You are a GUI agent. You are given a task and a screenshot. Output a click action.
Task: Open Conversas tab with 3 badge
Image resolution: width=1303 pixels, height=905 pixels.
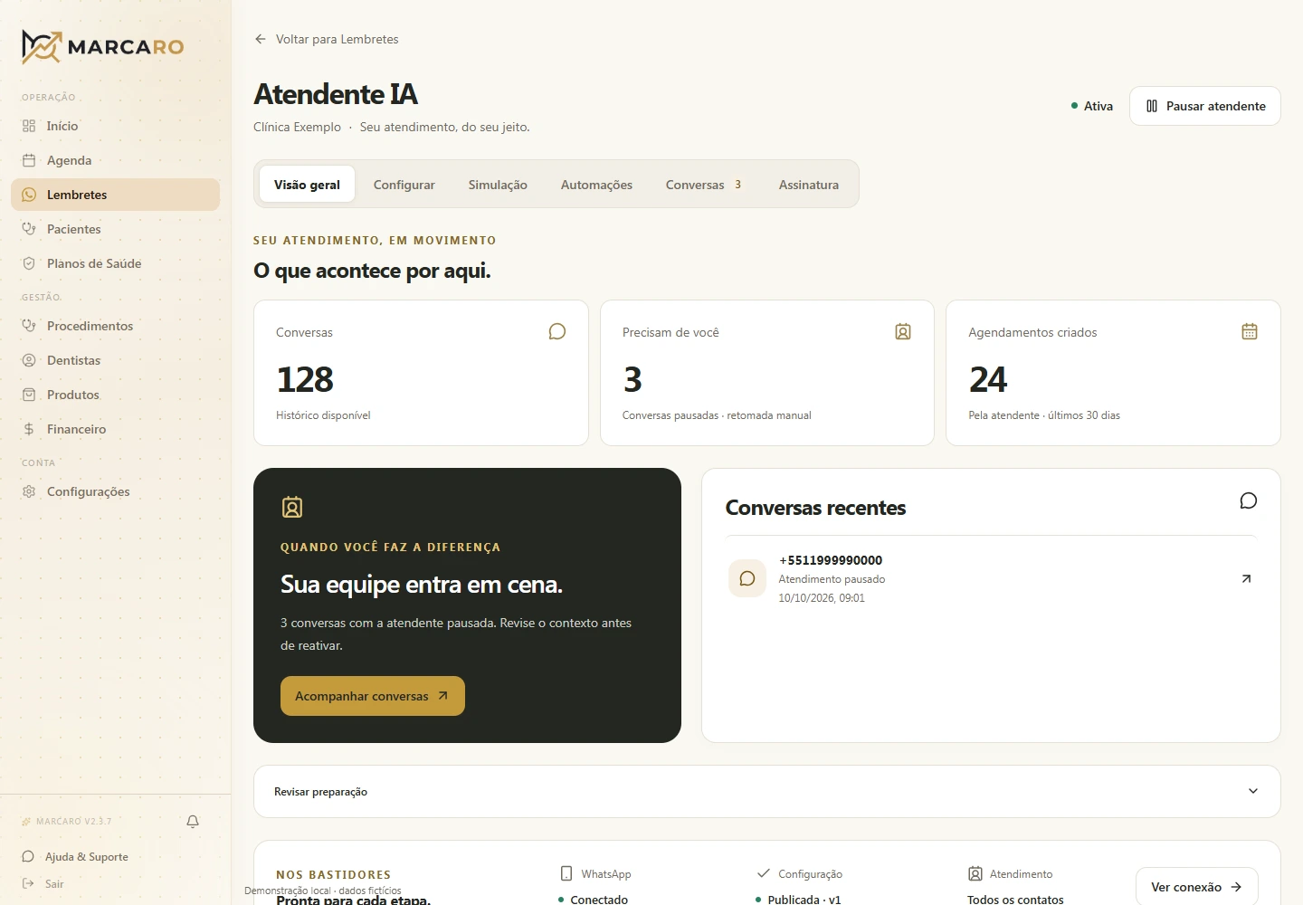(704, 185)
